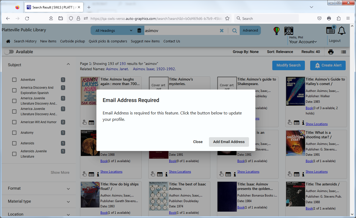
Task: Click The best of Isaac Asimov cover
Action: [x=158, y=196]
